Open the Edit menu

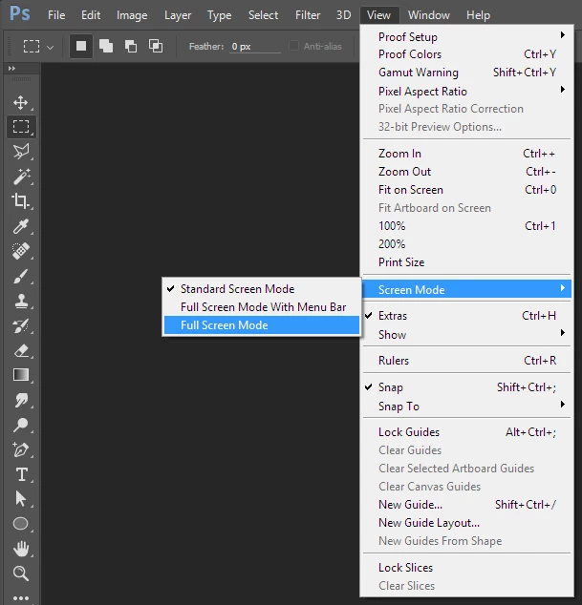point(91,15)
